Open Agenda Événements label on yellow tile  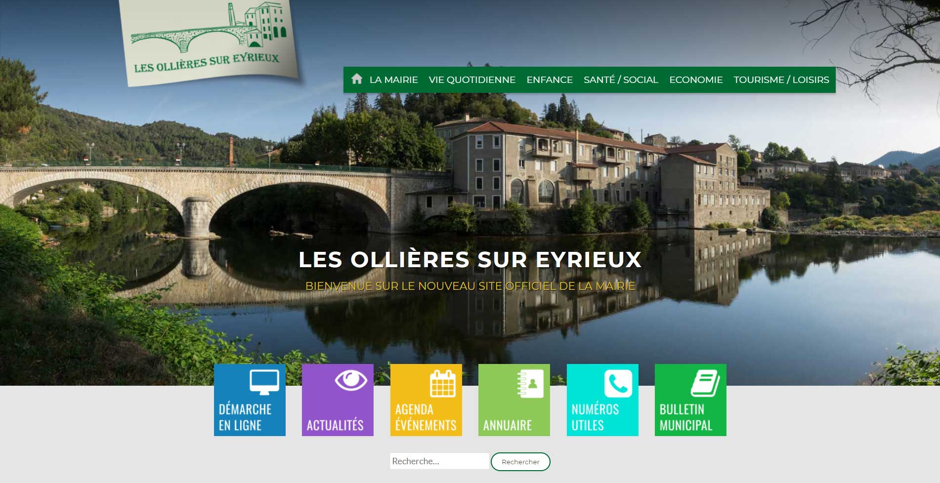tap(426, 417)
